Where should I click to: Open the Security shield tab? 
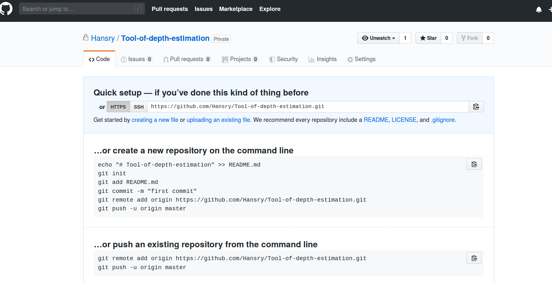283,59
